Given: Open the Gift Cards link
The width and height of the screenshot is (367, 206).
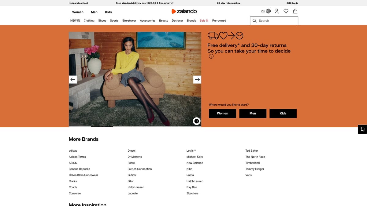Looking at the screenshot, I should click(292, 3).
